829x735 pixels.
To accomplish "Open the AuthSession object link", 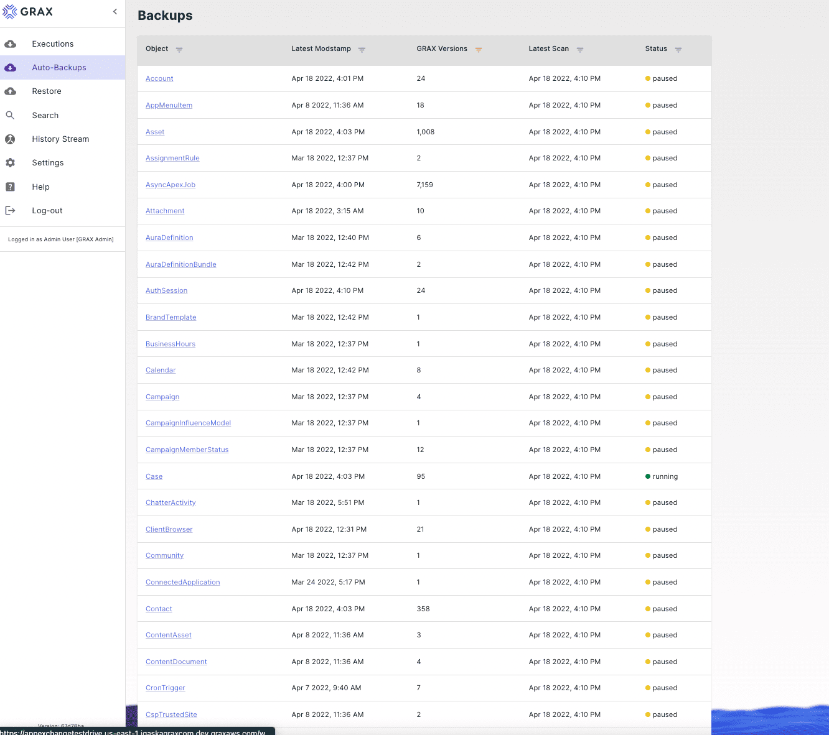I will coord(166,291).
